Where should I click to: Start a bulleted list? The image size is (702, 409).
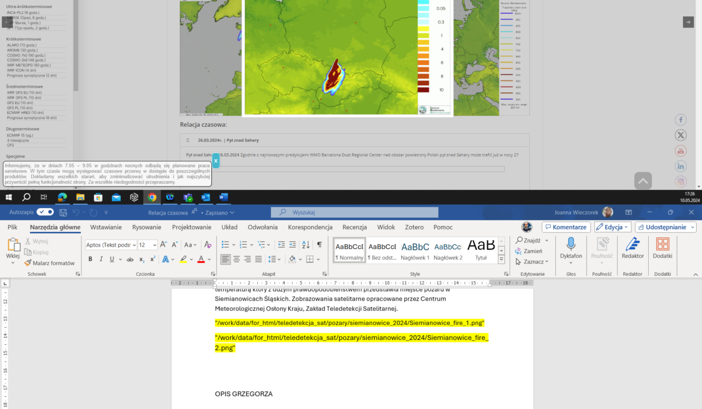pos(226,245)
